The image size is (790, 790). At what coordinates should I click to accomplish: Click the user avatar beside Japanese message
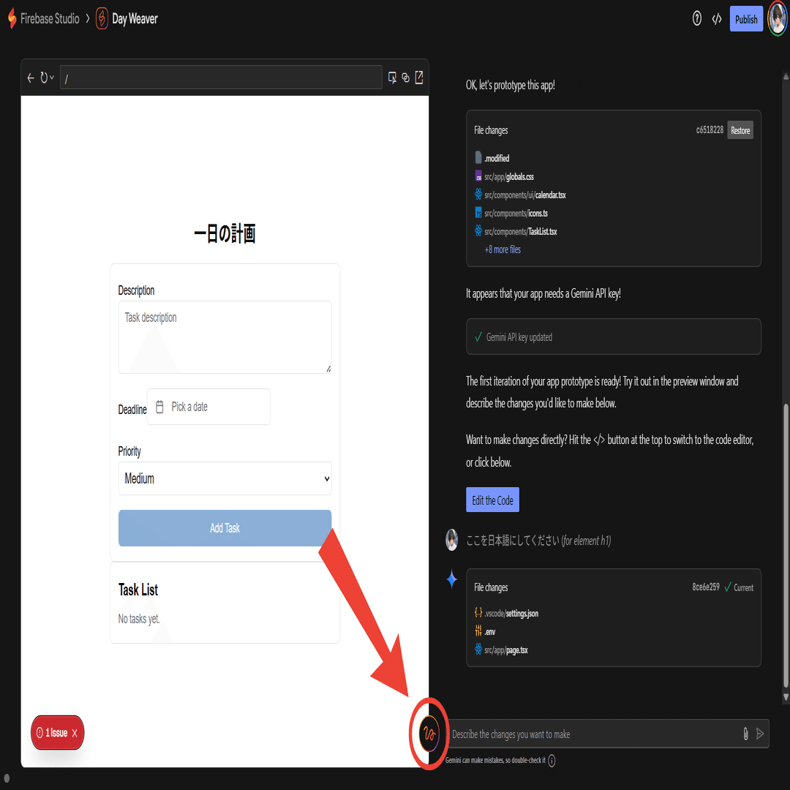(451, 540)
